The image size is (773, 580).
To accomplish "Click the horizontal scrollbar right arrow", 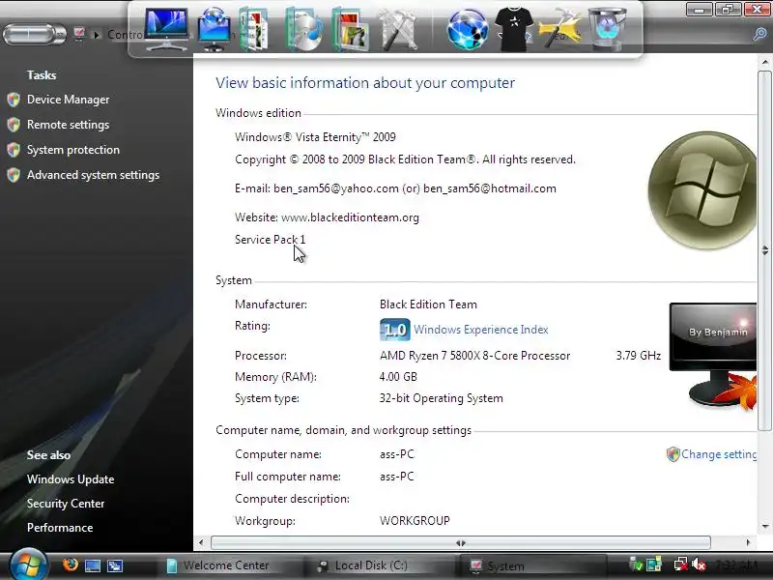I will (x=748, y=542).
